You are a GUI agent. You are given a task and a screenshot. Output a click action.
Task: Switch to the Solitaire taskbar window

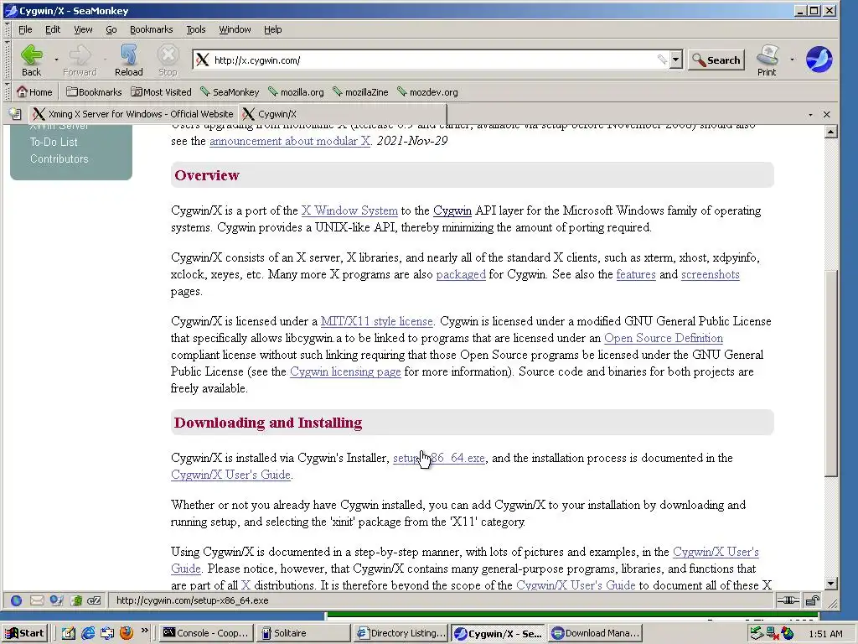[303, 633]
